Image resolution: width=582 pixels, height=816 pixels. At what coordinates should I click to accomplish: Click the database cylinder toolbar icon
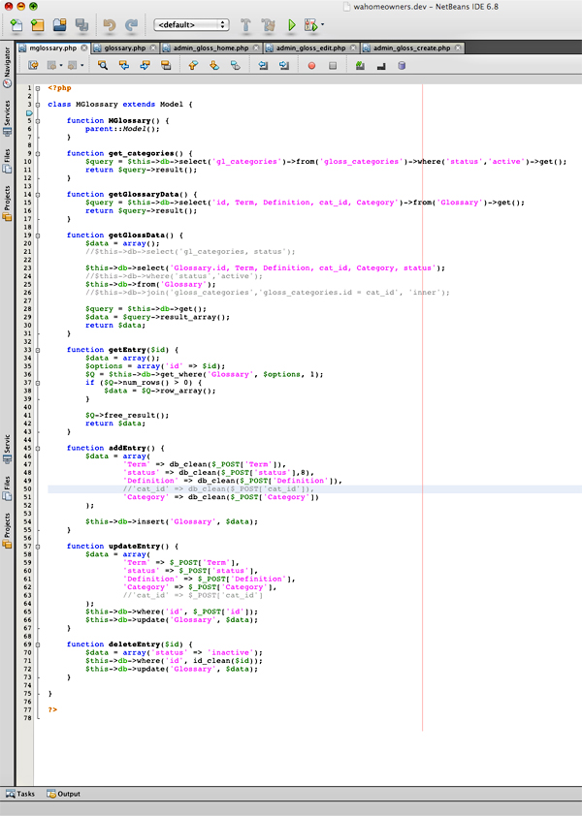(x=402, y=66)
